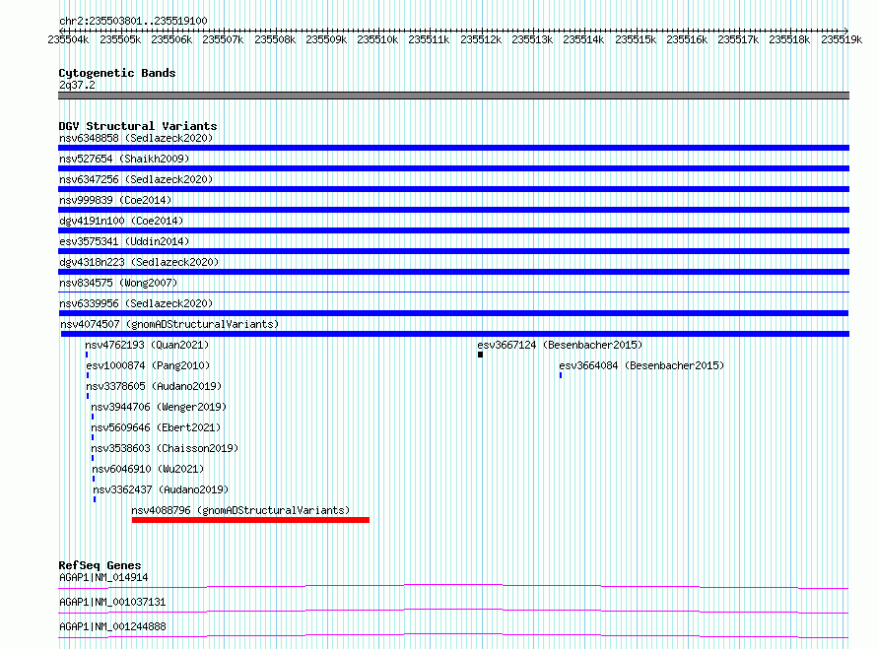Open the esv3575341 (Uddin2014) variant label
The width and height of the screenshot is (877, 649).
(124, 241)
